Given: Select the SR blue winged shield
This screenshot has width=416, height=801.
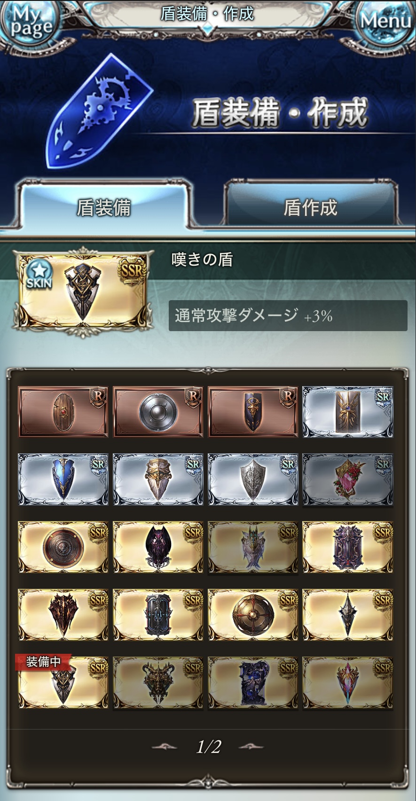Looking at the screenshot, I should coord(63,480).
